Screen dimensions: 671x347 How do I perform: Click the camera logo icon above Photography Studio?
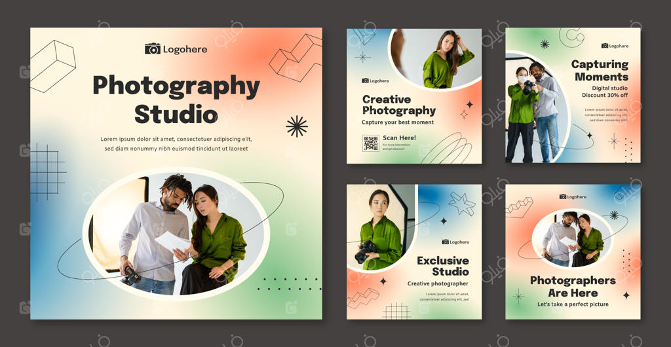click(x=153, y=48)
